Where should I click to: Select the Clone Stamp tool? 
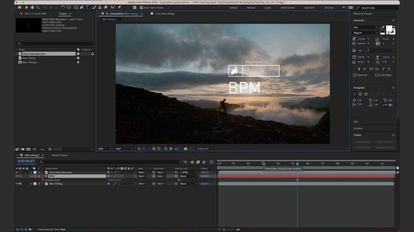(100, 8)
